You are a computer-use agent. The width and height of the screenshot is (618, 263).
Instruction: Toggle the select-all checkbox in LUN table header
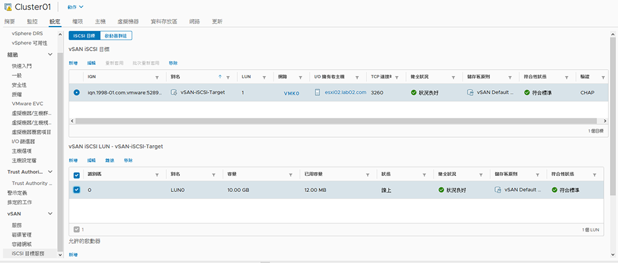[77, 175]
